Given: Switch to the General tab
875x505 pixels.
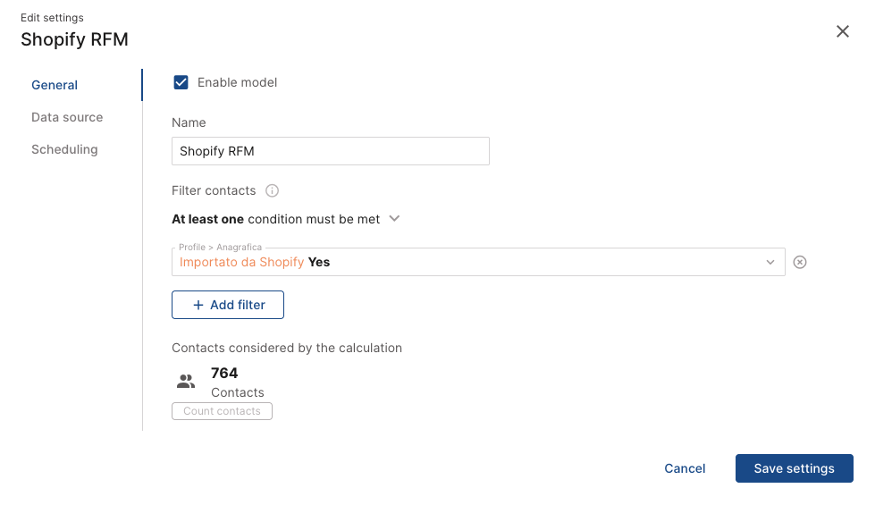Looking at the screenshot, I should click(55, 85).
